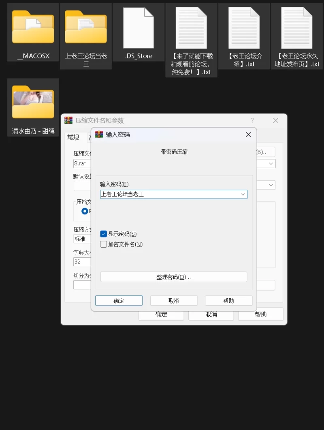This screenshot has width=324, height=430.
Task: Click 取消 in the password dialog
Action: [174, 301]
